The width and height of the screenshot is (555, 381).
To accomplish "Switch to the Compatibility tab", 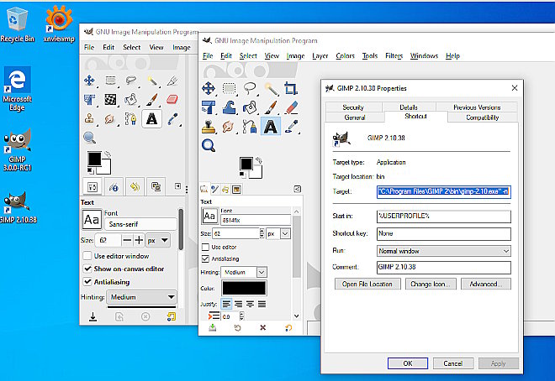I will [x=482, y=117].
